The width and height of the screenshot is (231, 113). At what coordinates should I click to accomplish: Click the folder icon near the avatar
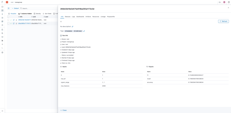(x=220, y=2)
